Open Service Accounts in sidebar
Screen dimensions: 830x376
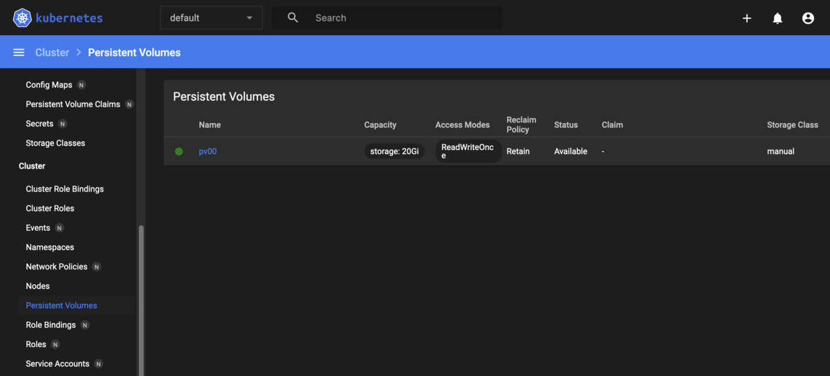(x=57, y=364)
